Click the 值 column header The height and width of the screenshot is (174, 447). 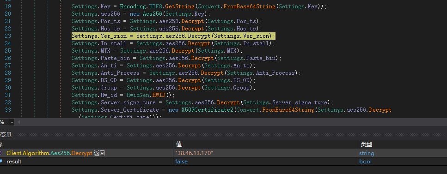coord(265,144)
